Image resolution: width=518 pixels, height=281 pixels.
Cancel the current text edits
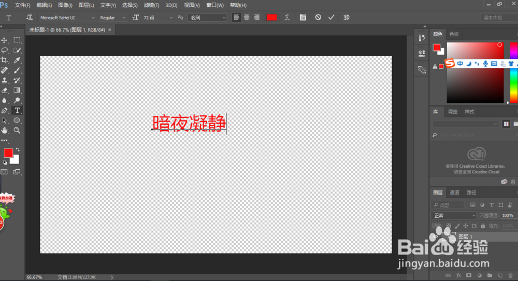[318, 18]
